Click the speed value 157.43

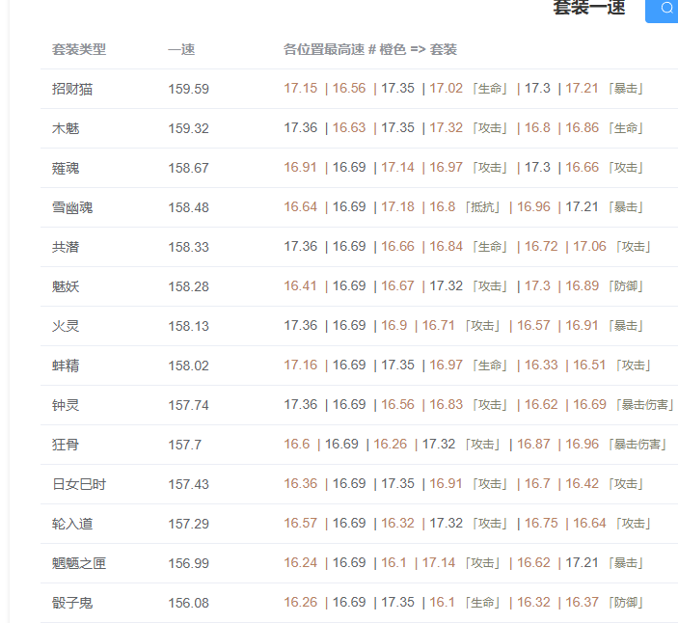(x=188, y=484)
